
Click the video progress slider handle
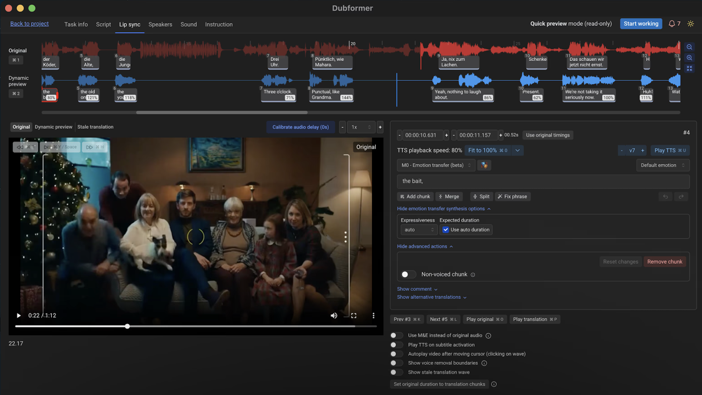click(x=127, y=326)
